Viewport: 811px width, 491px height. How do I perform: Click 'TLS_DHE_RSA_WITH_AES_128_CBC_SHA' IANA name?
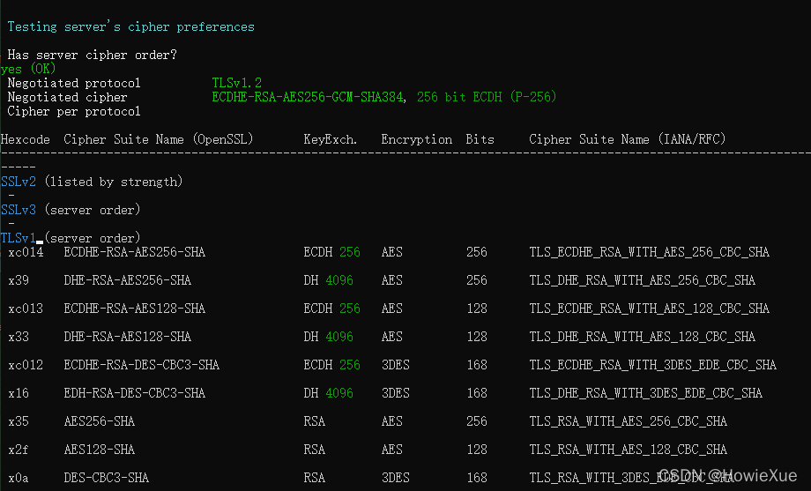point(642,337)
